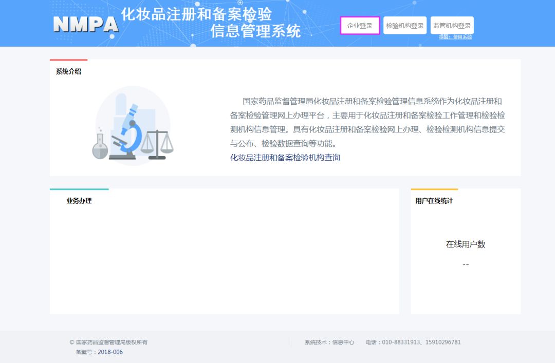Open 化妆品注册和备案检验机构查询 link
Screen dimensions: 555x363
(x=285, y=158)
